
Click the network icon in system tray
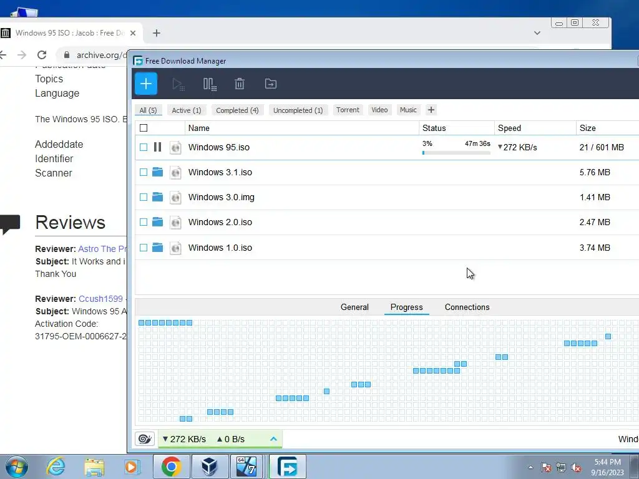pyautogui.click(x=561, y=468)
